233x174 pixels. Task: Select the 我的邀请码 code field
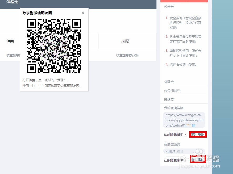(184, 151)
